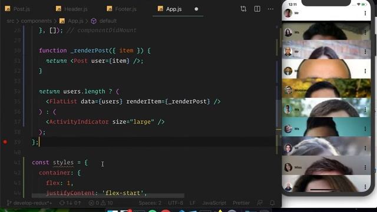Open the JavaScript language mode picker
Image resolution: width=377 pixels, height=212 pixels.
(214, 203)
